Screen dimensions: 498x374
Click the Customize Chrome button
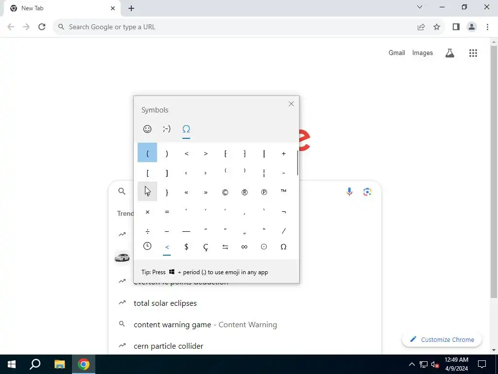pos(442,339)
